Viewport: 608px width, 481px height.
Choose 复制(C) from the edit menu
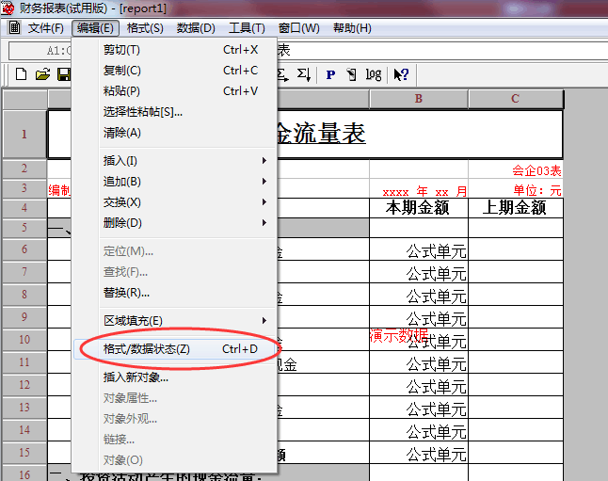click(x=174, y=71)
